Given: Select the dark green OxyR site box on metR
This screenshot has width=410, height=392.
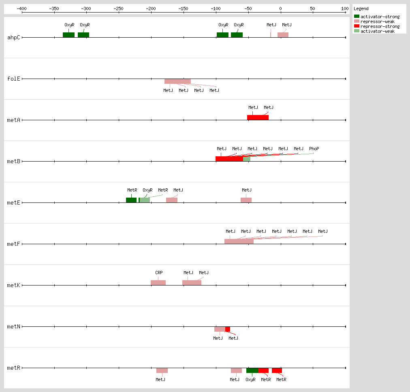Looking at the screenshot, I should 252,370.
